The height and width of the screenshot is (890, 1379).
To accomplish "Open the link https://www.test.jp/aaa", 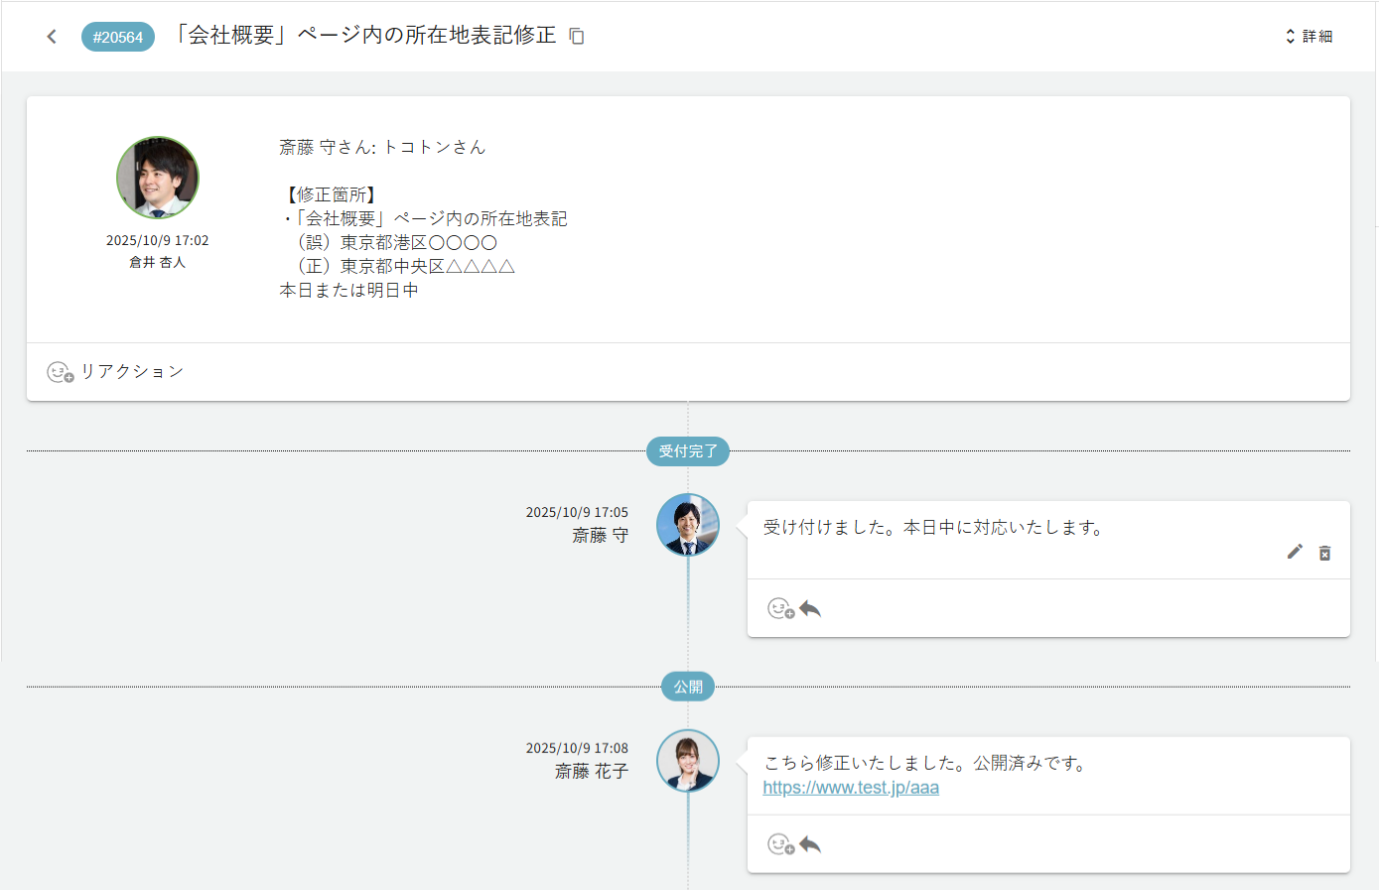I will click(850, 787).
